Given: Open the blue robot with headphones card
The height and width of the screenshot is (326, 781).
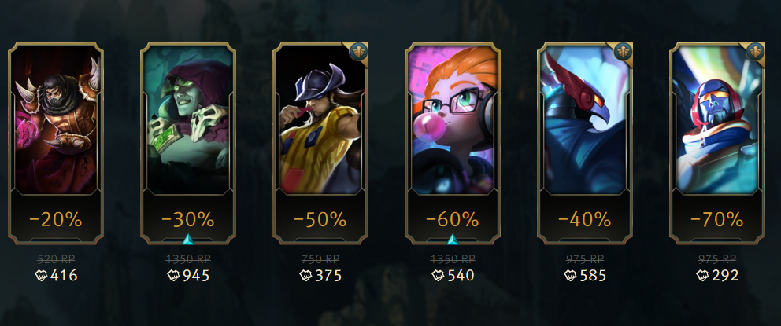Looking at the screenshot, I should pyautogui.click(x=716, y=143).
